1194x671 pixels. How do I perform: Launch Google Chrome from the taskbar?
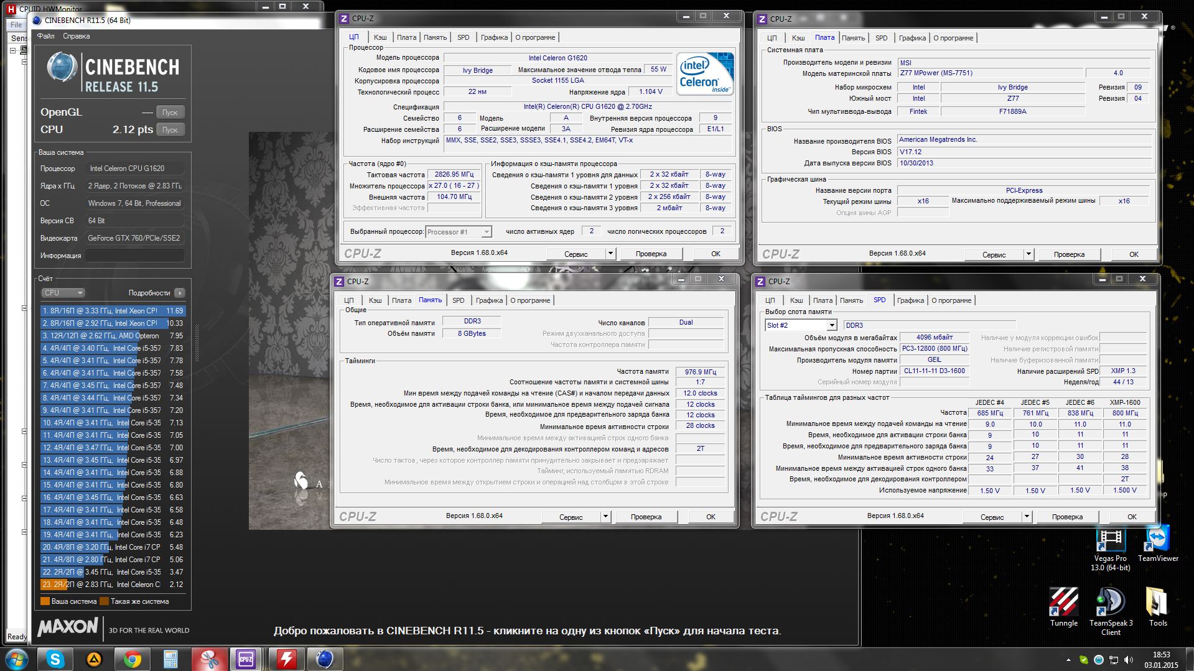(x=132, y=659)
